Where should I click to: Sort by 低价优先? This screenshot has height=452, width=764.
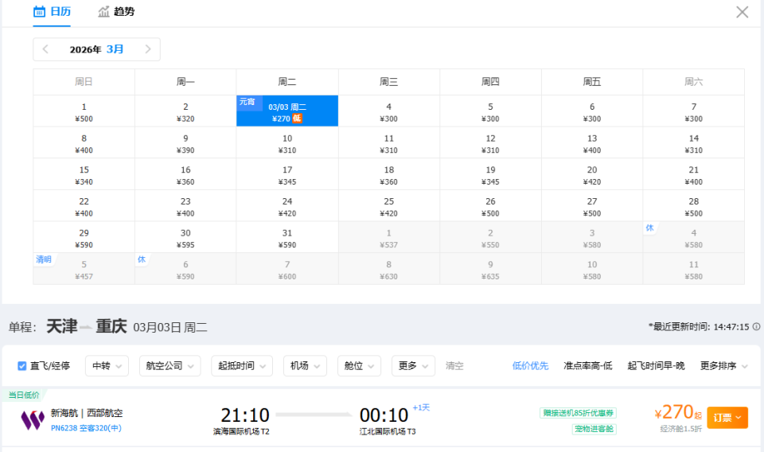coord(530,366)
